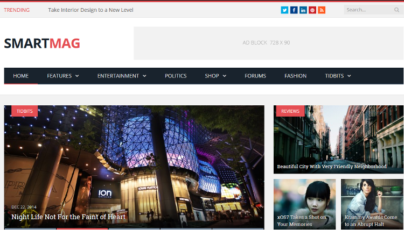The image size is (404, 230).
Task: Click the SmartMag logo
Action: point(42,43)
